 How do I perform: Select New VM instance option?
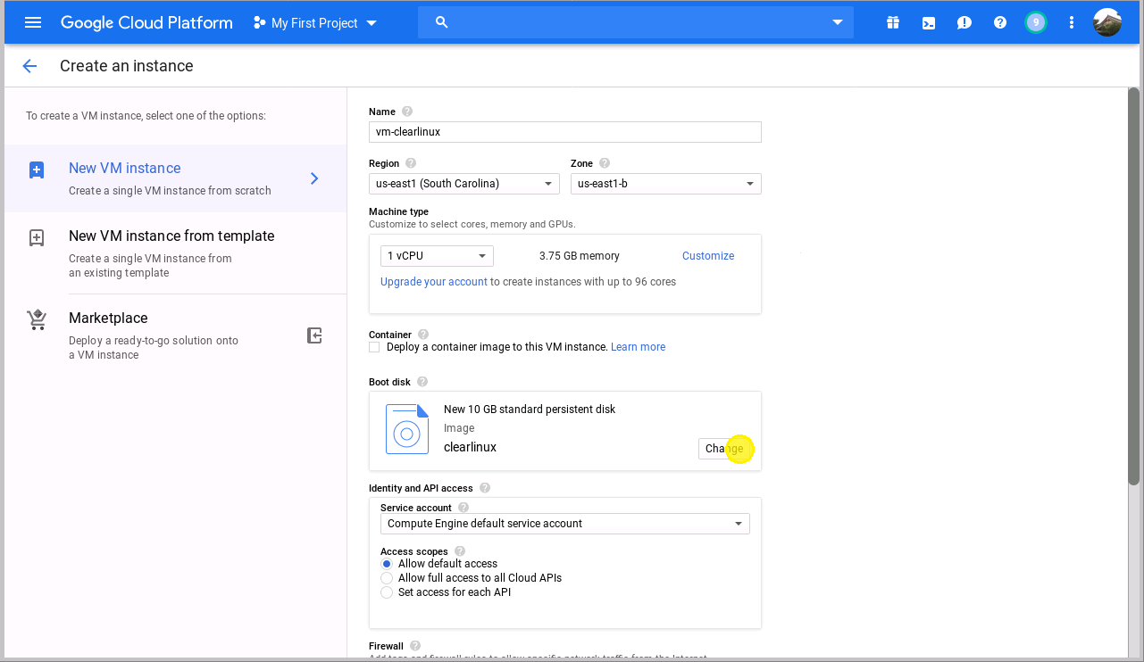pyautogui.click(x=175, y=178)
